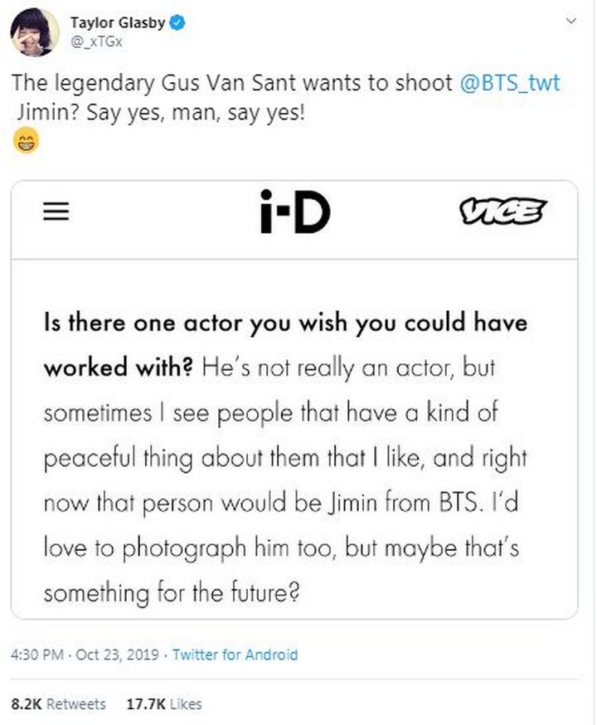Click Taylor Glasby's profile avatar
Screen dimensions: 597x725
34,32
